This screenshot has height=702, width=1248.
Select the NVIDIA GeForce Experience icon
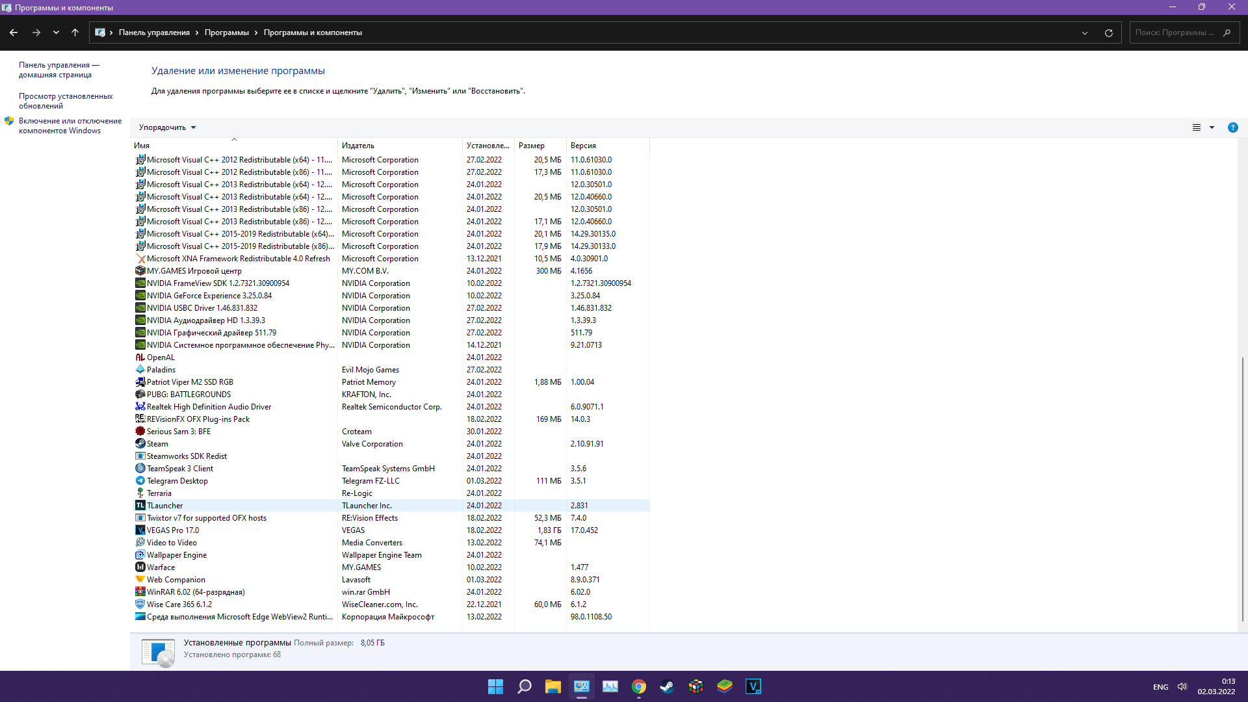pos(140,295)
